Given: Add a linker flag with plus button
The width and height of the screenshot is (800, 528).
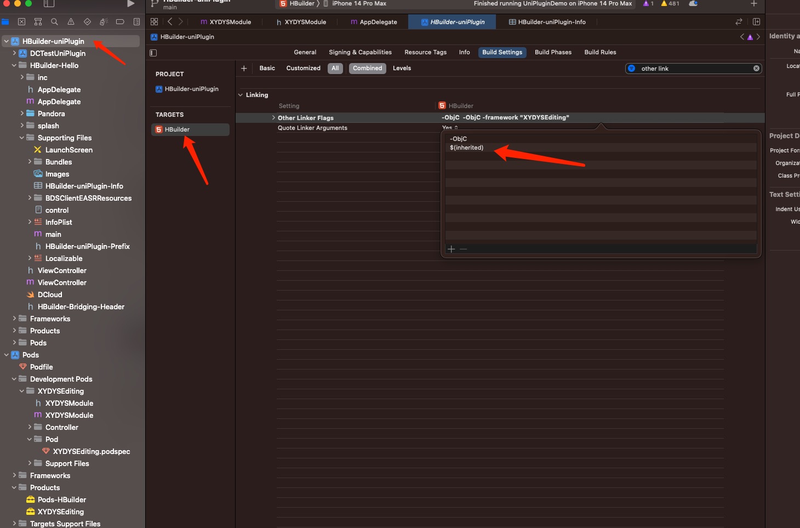Looking at the screenshot, I should [452, 249].
